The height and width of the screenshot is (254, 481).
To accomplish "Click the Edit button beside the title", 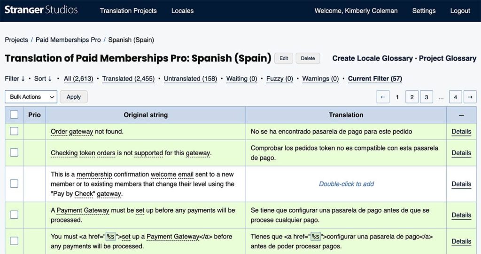I will coord(283,58).
